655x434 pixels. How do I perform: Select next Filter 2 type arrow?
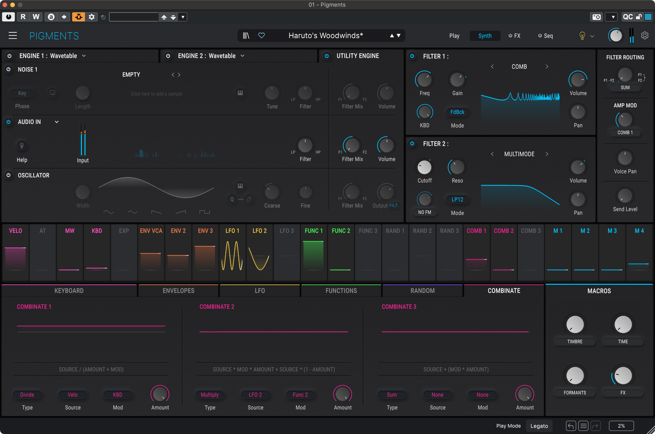pos(547,154)
